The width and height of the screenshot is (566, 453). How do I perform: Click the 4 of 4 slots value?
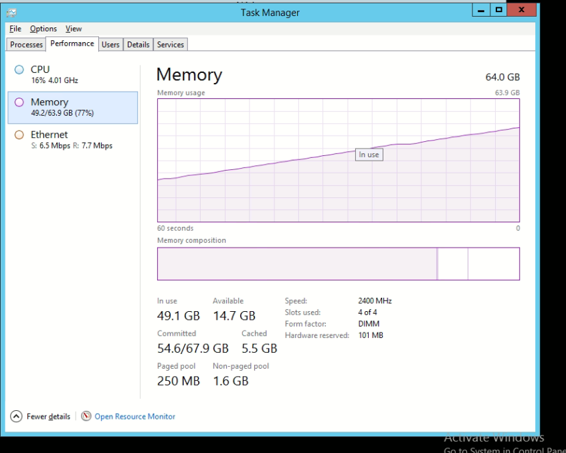[367, 312]
